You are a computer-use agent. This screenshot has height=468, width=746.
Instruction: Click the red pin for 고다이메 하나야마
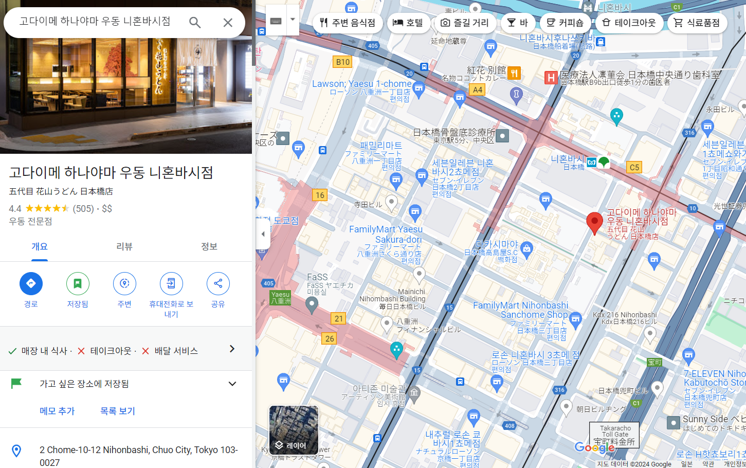[594, 224]
